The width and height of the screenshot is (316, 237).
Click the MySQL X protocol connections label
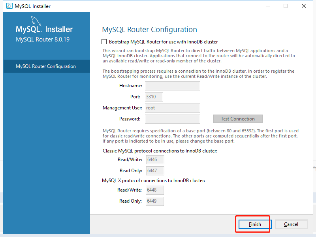click(x=153, y=181)
